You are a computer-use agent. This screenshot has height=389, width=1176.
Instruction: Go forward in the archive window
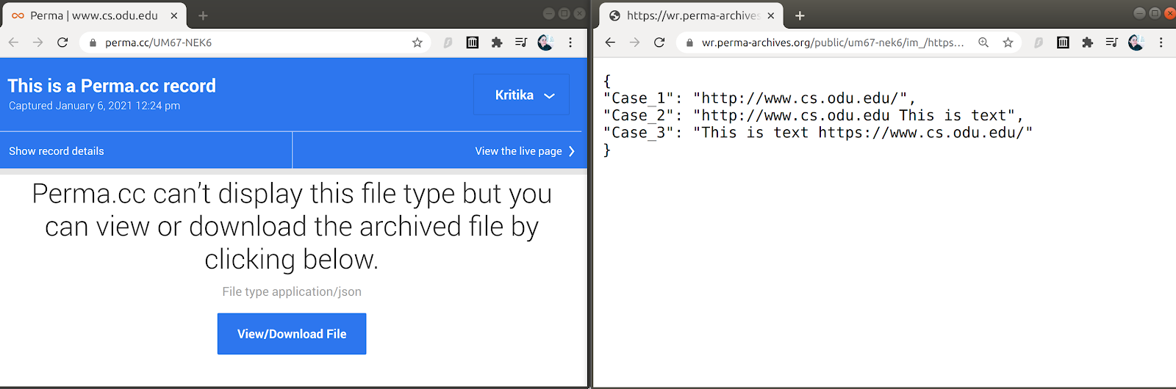(x=635, y=43)
